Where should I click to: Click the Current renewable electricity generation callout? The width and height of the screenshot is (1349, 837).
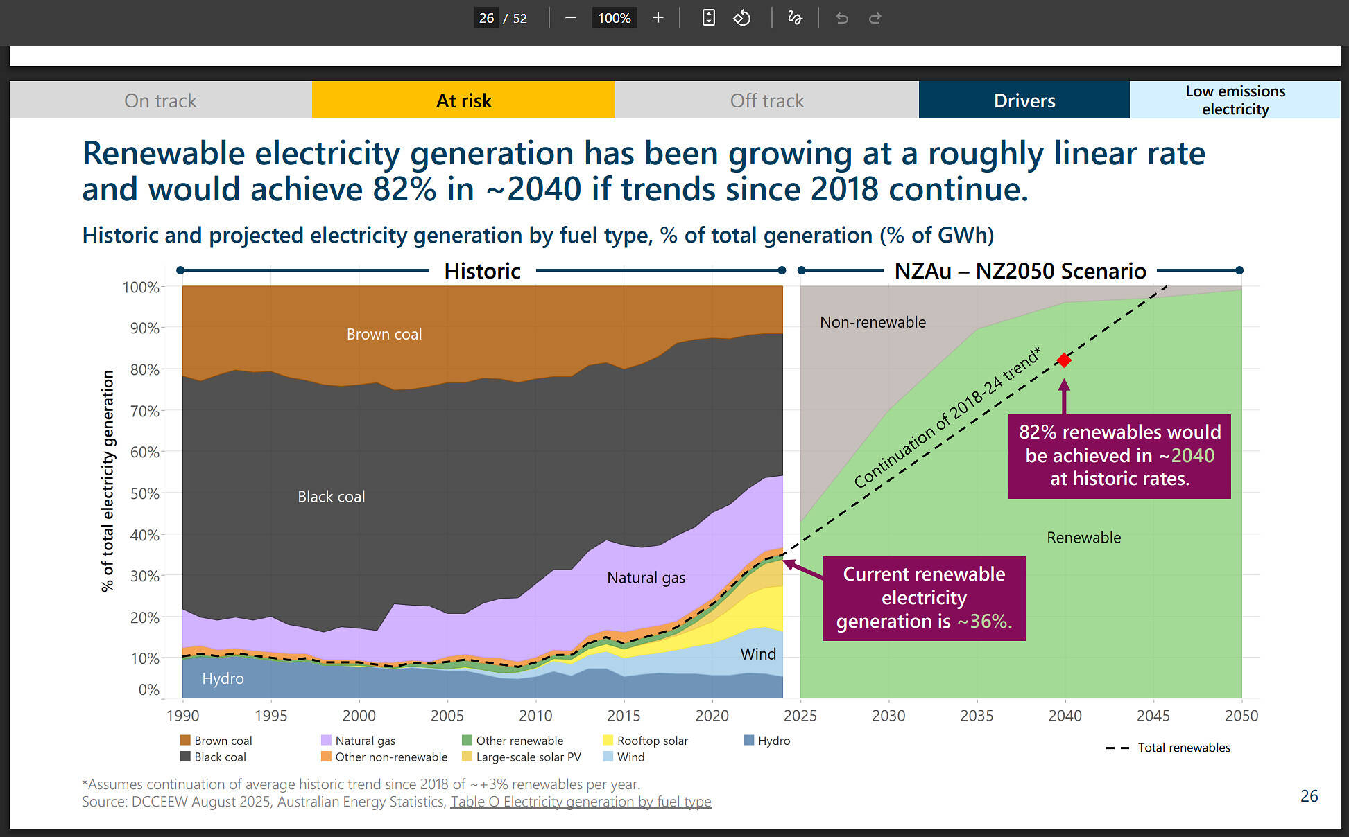[x=923, y=598]
